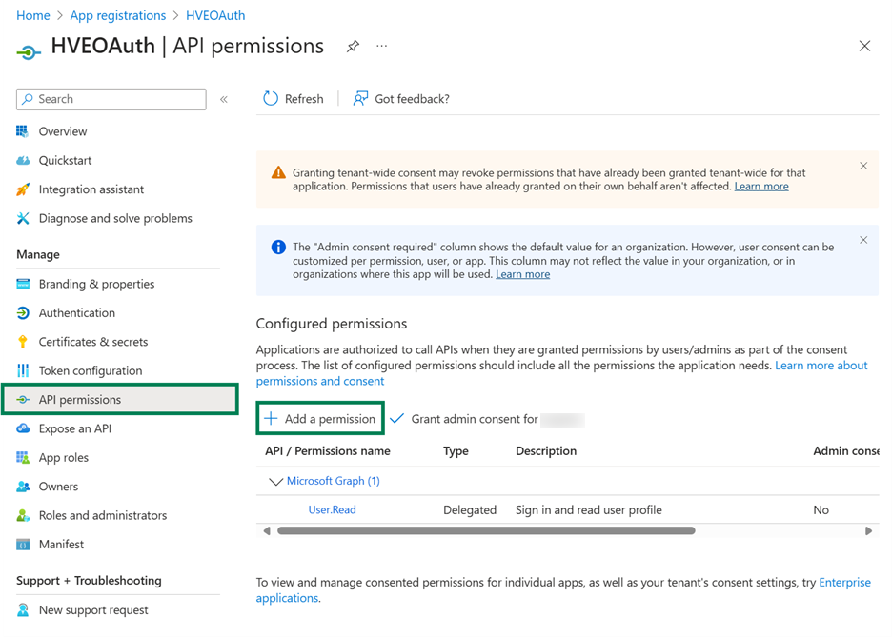Viewport: 892px width, 637px height.
Task: Open the ellipsis more options menu
Action: pyautogui.click(x=382, y=46)
